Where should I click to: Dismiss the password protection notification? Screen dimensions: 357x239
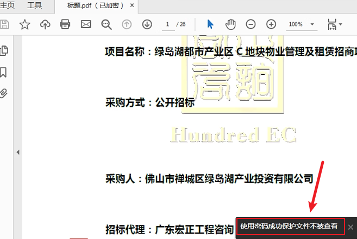tap(350, 227)
